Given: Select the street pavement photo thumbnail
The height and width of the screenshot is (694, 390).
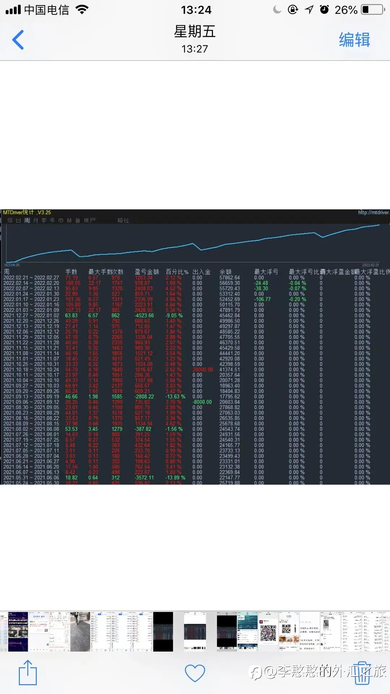Looking at the screenshot, I should pyautogui.click(x=80, y=631).
